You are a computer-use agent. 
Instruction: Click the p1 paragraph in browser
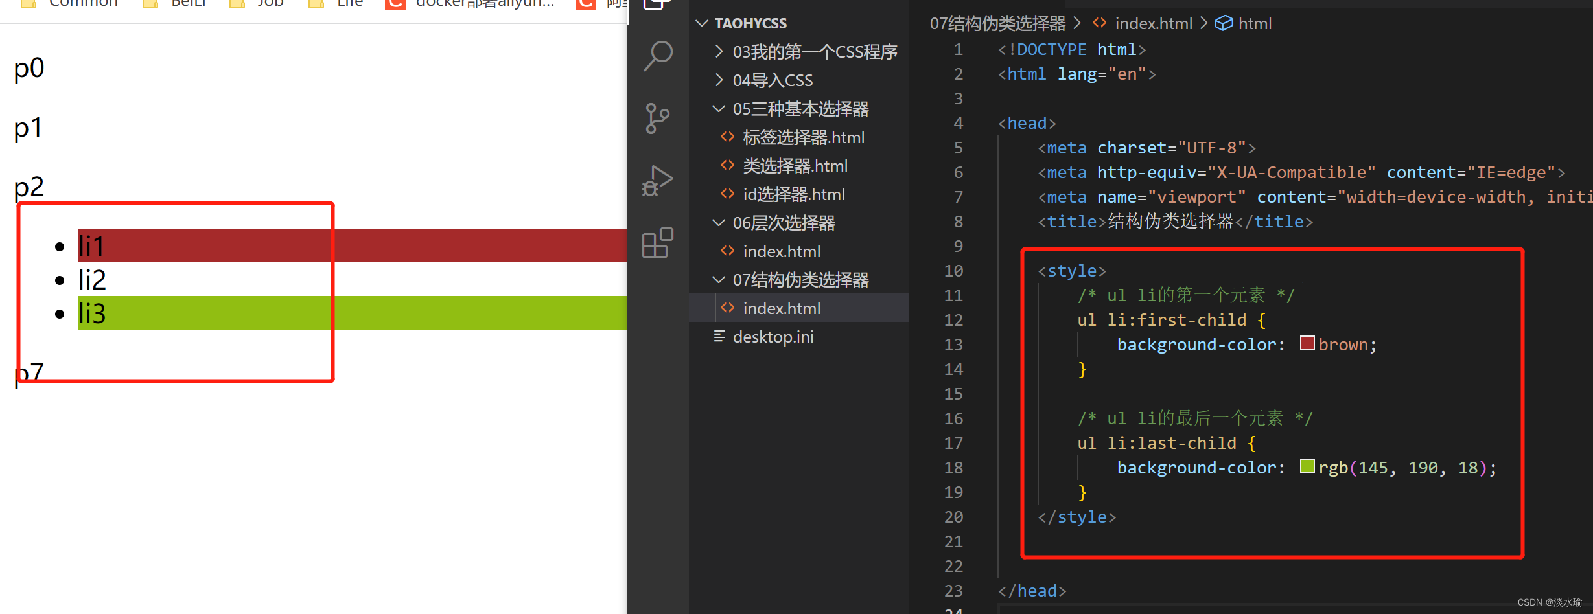28,128
